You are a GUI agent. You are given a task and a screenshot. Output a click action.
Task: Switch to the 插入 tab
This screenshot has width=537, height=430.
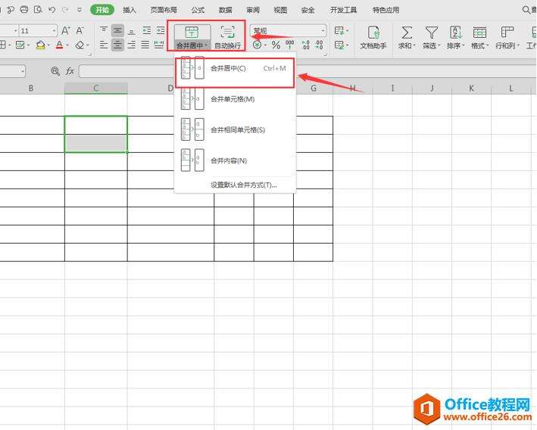(130, 10)
